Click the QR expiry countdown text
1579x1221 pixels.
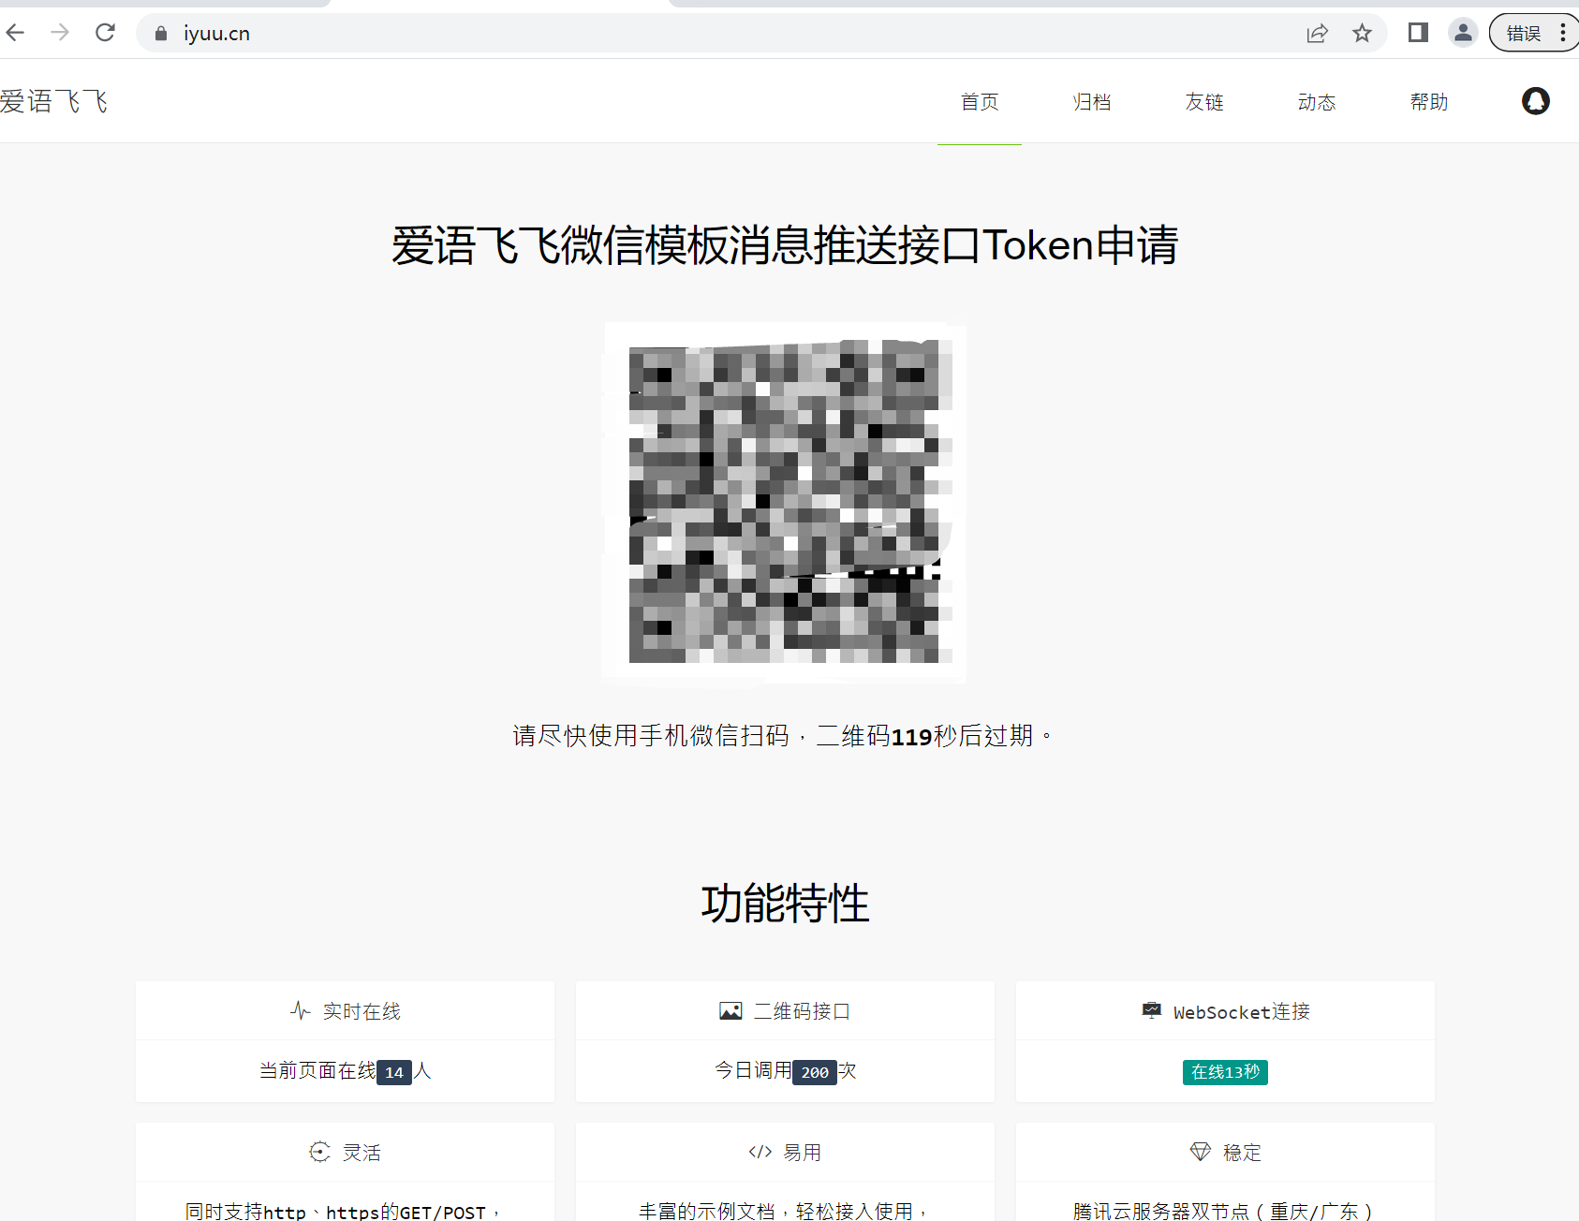(783, 736)
